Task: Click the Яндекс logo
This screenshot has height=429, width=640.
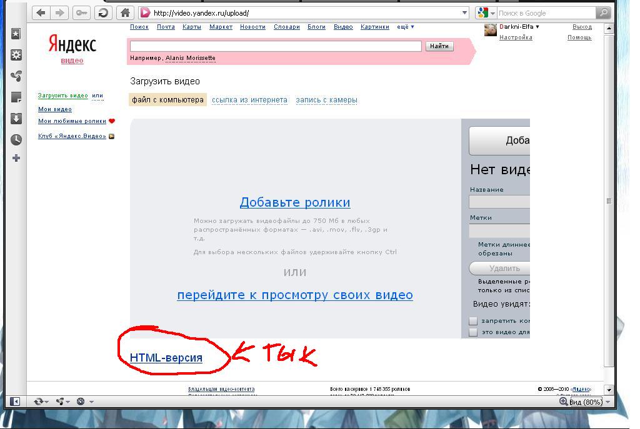Action: click(72, 44)
